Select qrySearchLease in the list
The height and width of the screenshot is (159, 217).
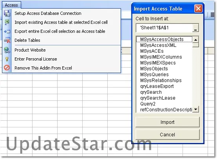(164, 98)
